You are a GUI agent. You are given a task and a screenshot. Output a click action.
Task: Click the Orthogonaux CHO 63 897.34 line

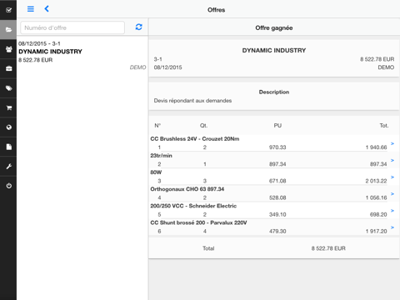click(x=187, y=189)
